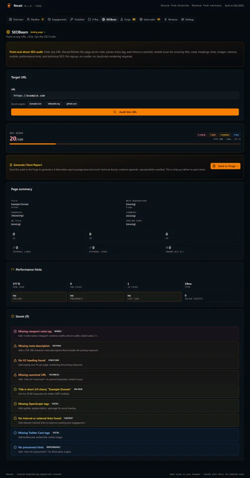Click the info icon on preconnect hints issue
The height and width of the screenshot is (478, 250).
point(15,447)
